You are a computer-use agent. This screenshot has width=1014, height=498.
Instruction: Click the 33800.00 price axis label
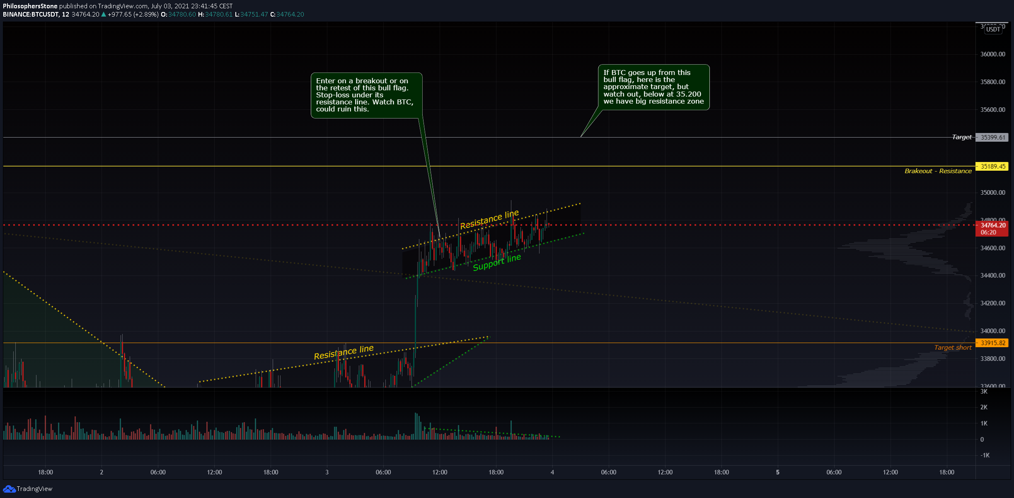(992, 359)
